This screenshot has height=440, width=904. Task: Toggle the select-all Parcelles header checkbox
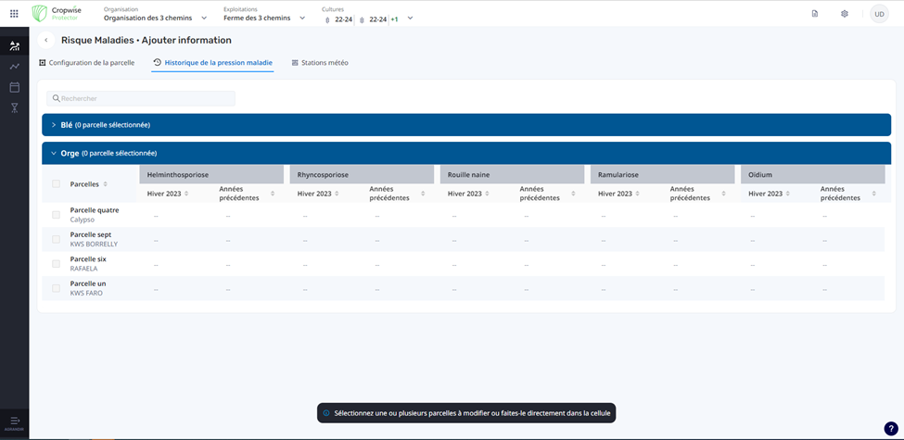point(56,184)
